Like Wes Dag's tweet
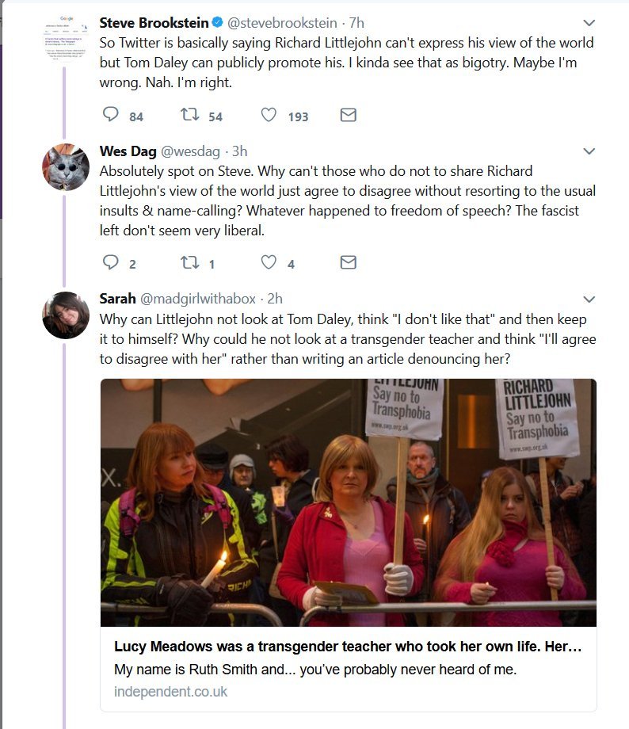 [269, 262]
